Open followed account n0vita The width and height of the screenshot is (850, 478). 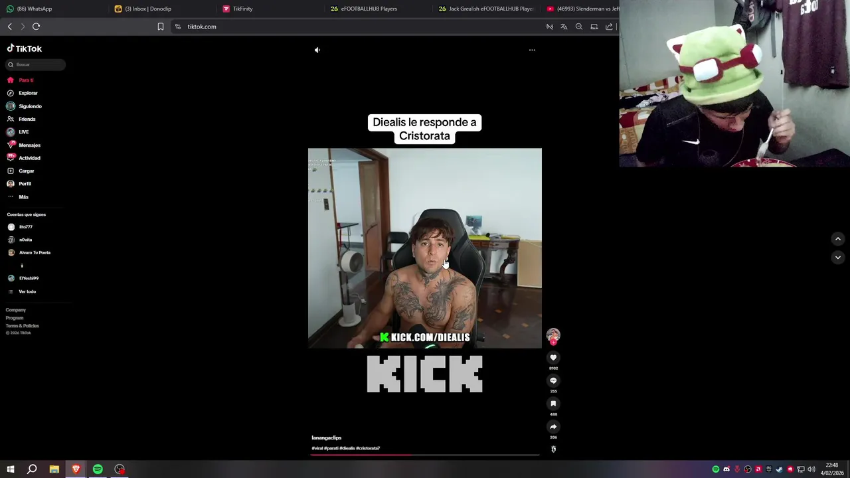pyautogui.click(x=20, y=240)
